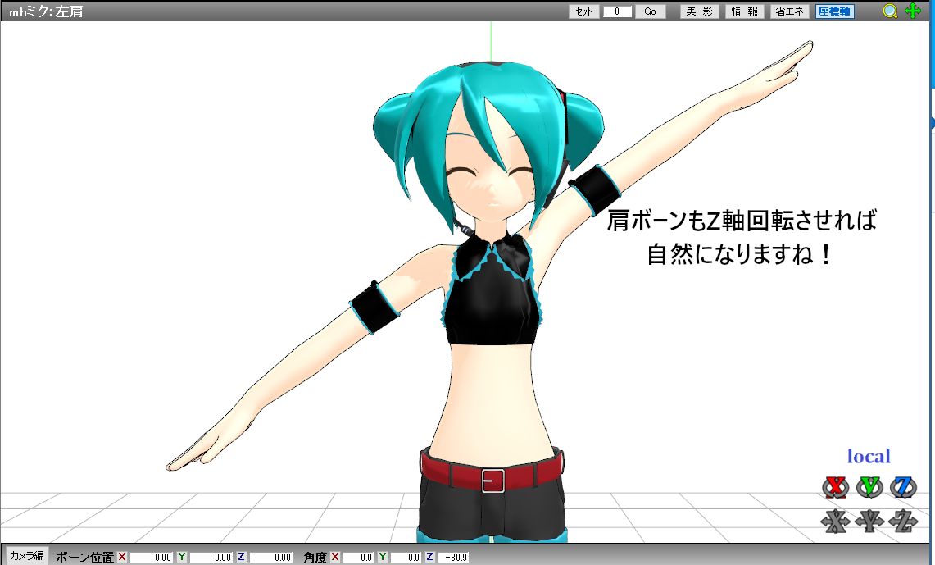
Task: Click the bone position X field
Action: 151,558
